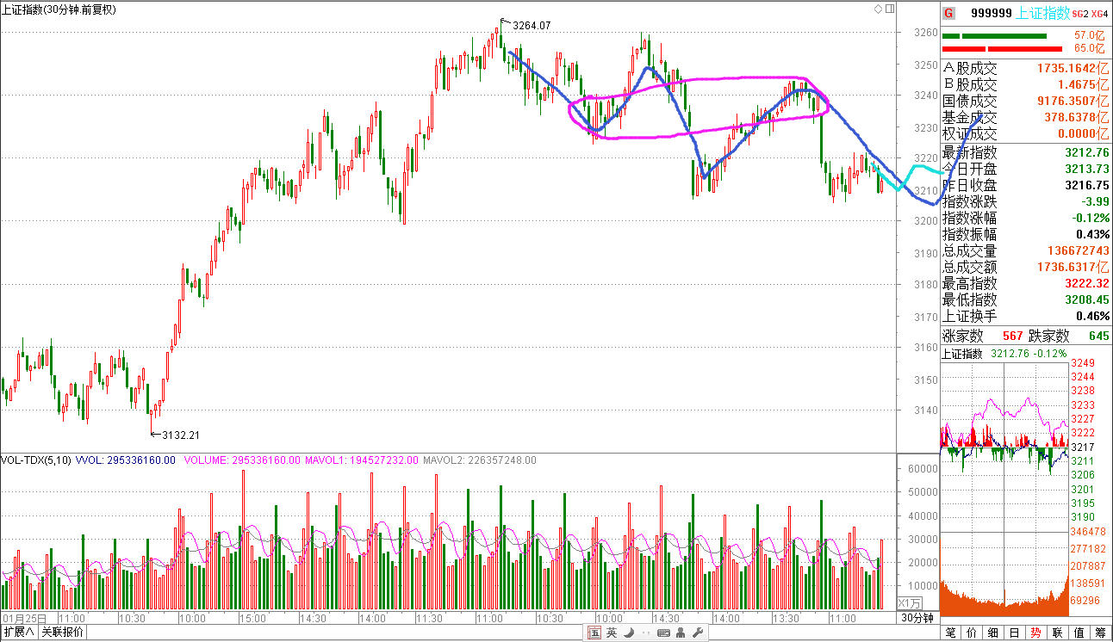Viewport: 1113px width, 642px height.
Task: Switch to the 势 tab
Action: click(x=1035, y=633)
